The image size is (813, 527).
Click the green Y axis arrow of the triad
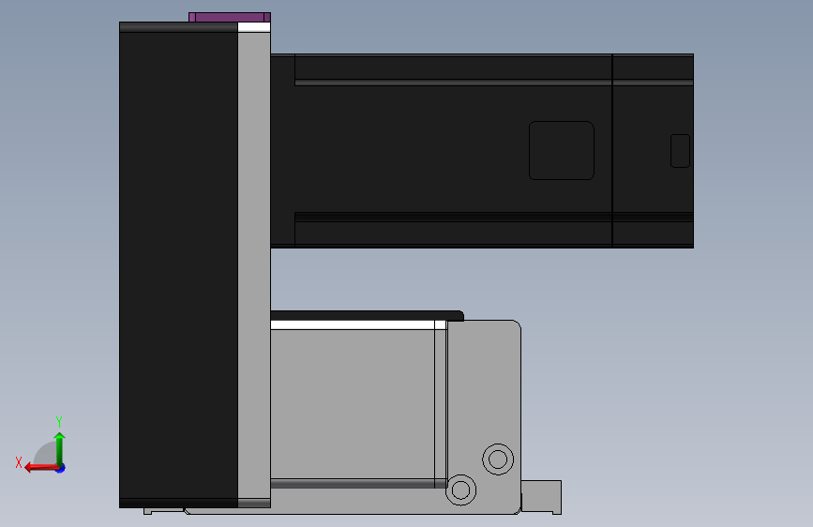60,448
